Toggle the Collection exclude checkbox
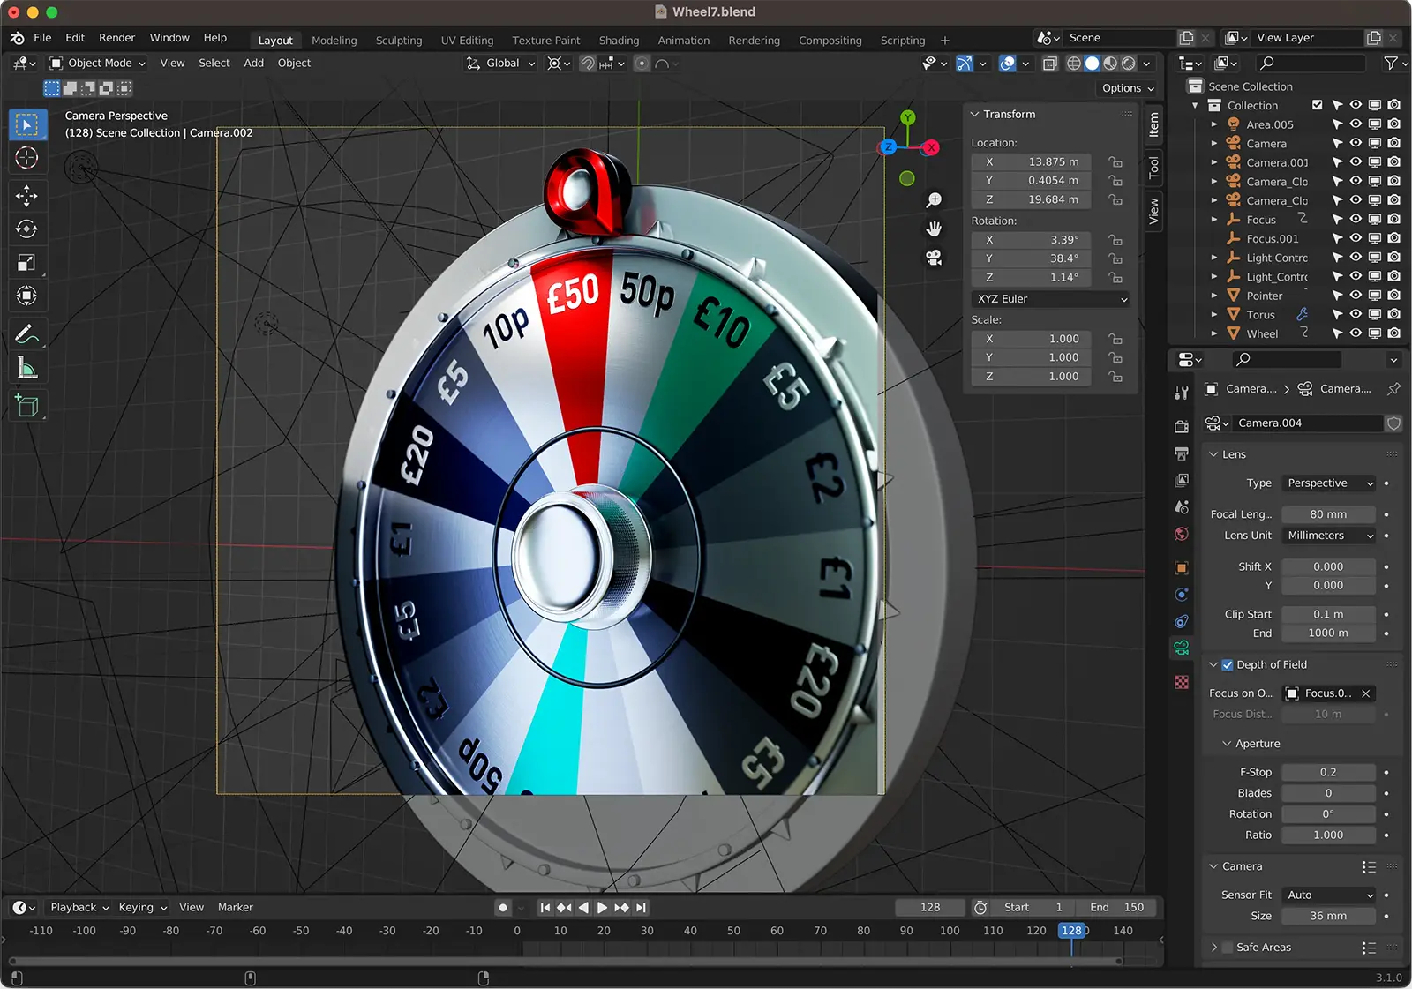The height and width of the screenshot is (989, 1412). (x=1318, y=105)
